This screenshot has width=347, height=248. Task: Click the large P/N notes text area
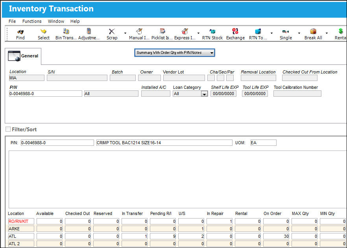tap(178, 179)
